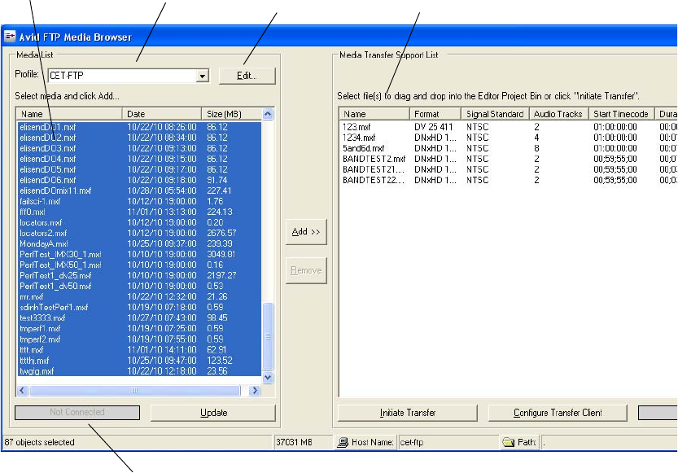
Task: Click the Update button
Action: point(213,413)
